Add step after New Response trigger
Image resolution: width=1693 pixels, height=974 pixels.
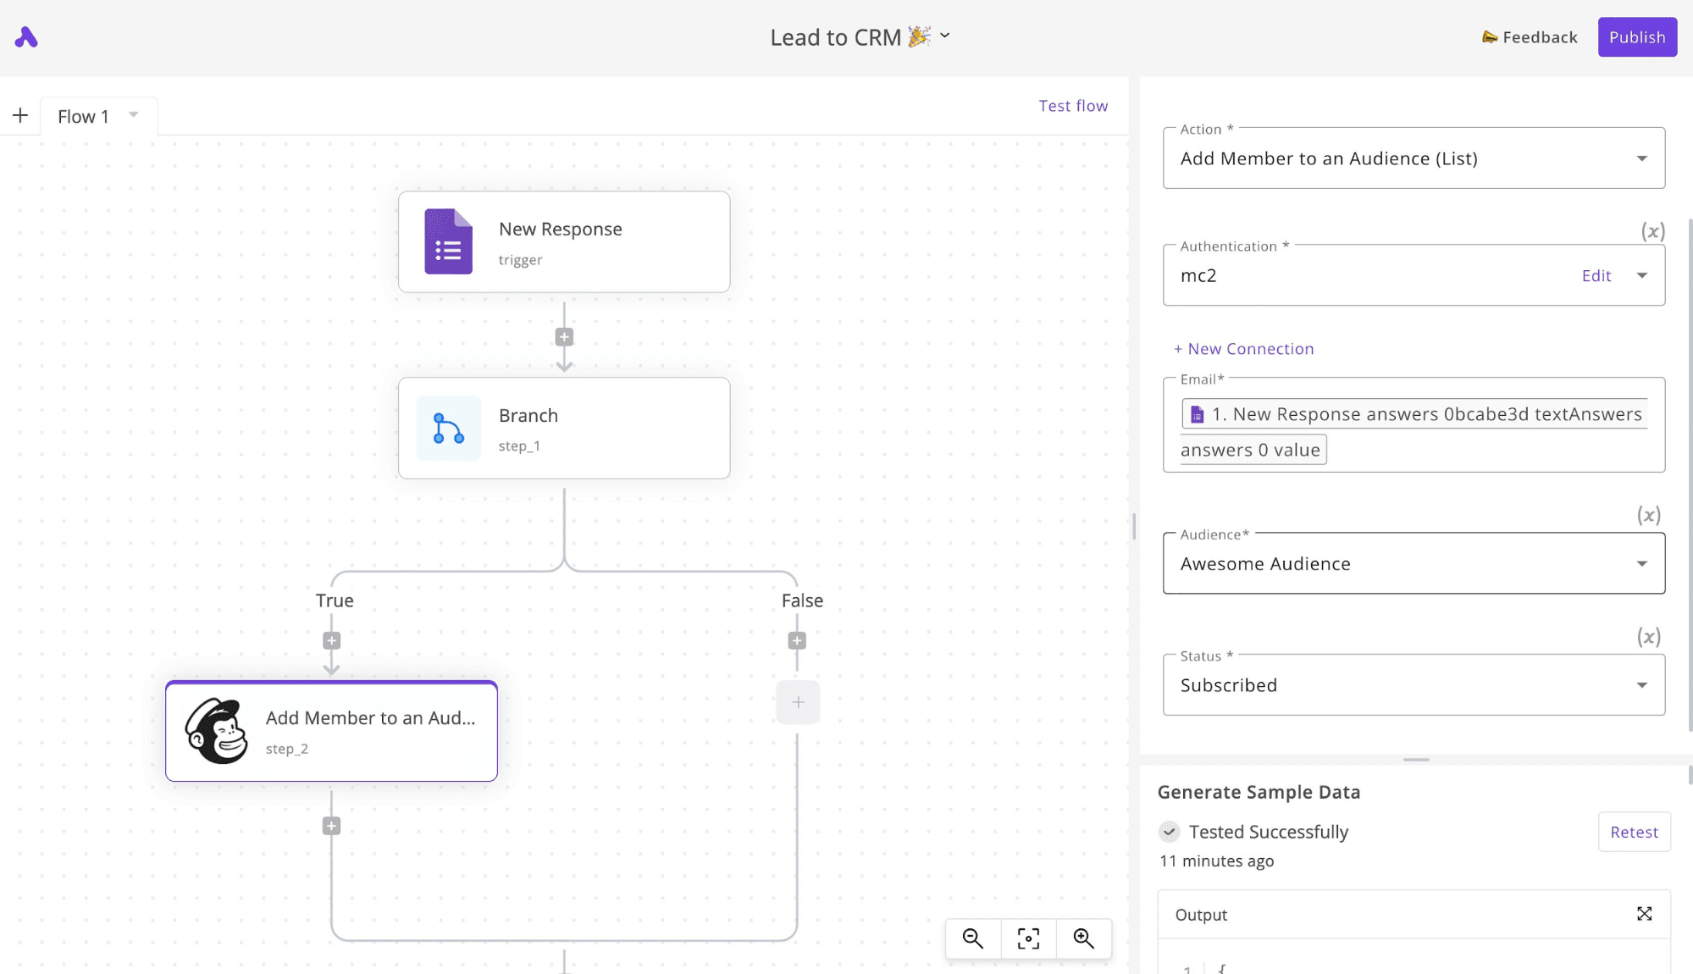(563, 335)
